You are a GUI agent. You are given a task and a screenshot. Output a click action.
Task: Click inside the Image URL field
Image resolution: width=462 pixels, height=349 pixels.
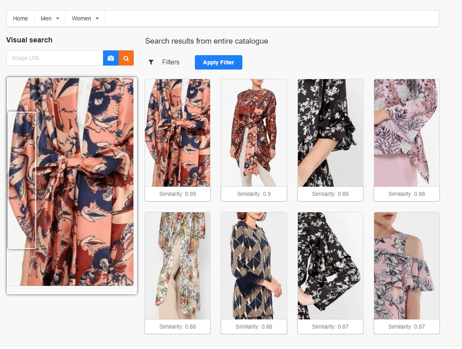[x=55, y=58]
